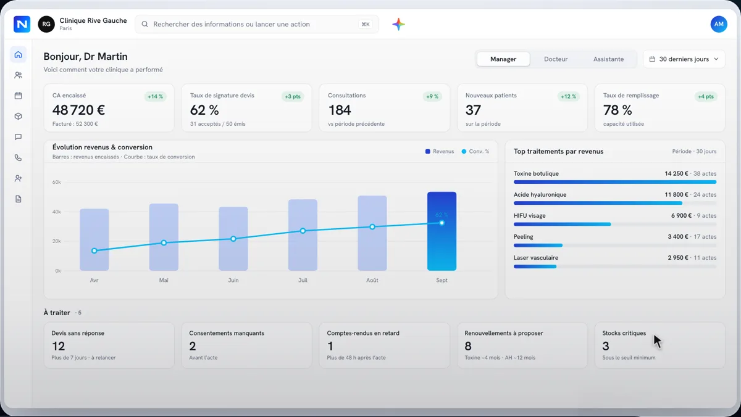Open the Home dashboard sidebar icon

pos(19,54)
